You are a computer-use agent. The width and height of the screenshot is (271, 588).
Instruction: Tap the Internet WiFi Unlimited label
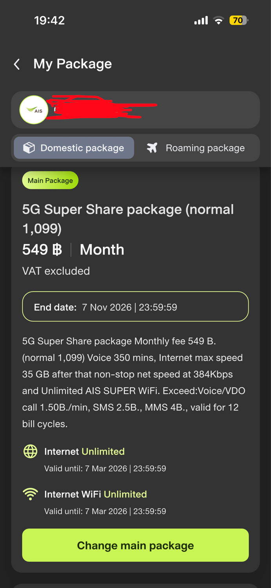pyautogui.click(x=96, y=494)
